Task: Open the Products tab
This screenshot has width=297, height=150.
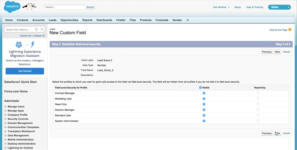Action: click(146, 20)
